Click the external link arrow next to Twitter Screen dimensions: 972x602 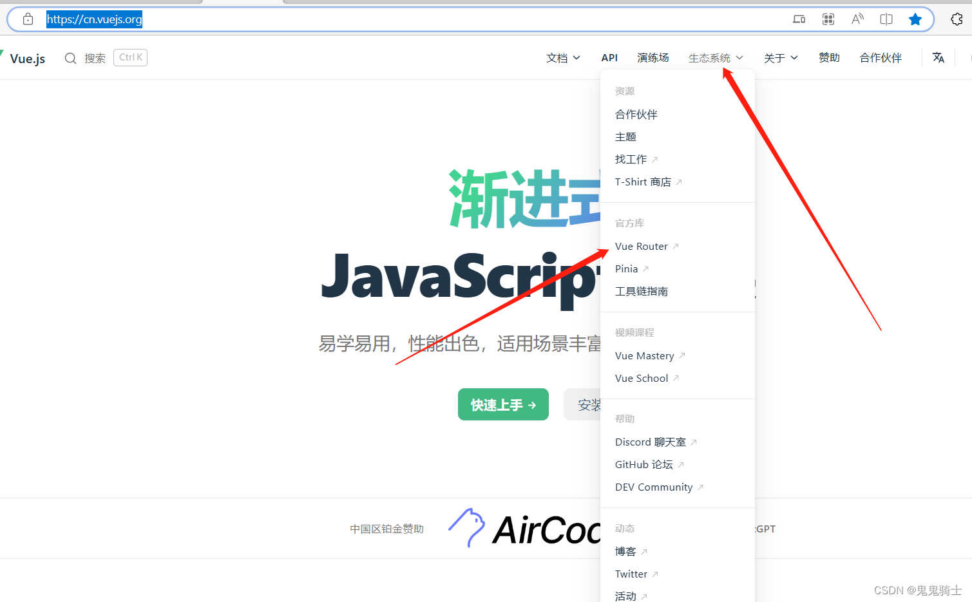(656, 574)
